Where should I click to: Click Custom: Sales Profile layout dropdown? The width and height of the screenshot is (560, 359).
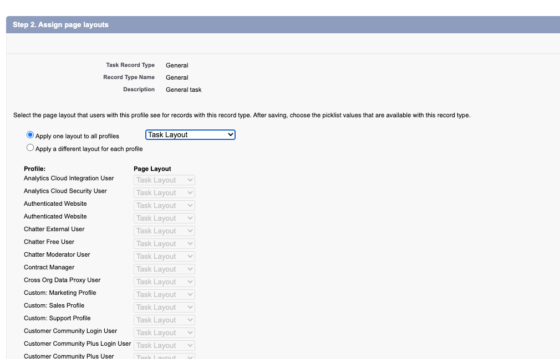[164, 308]
